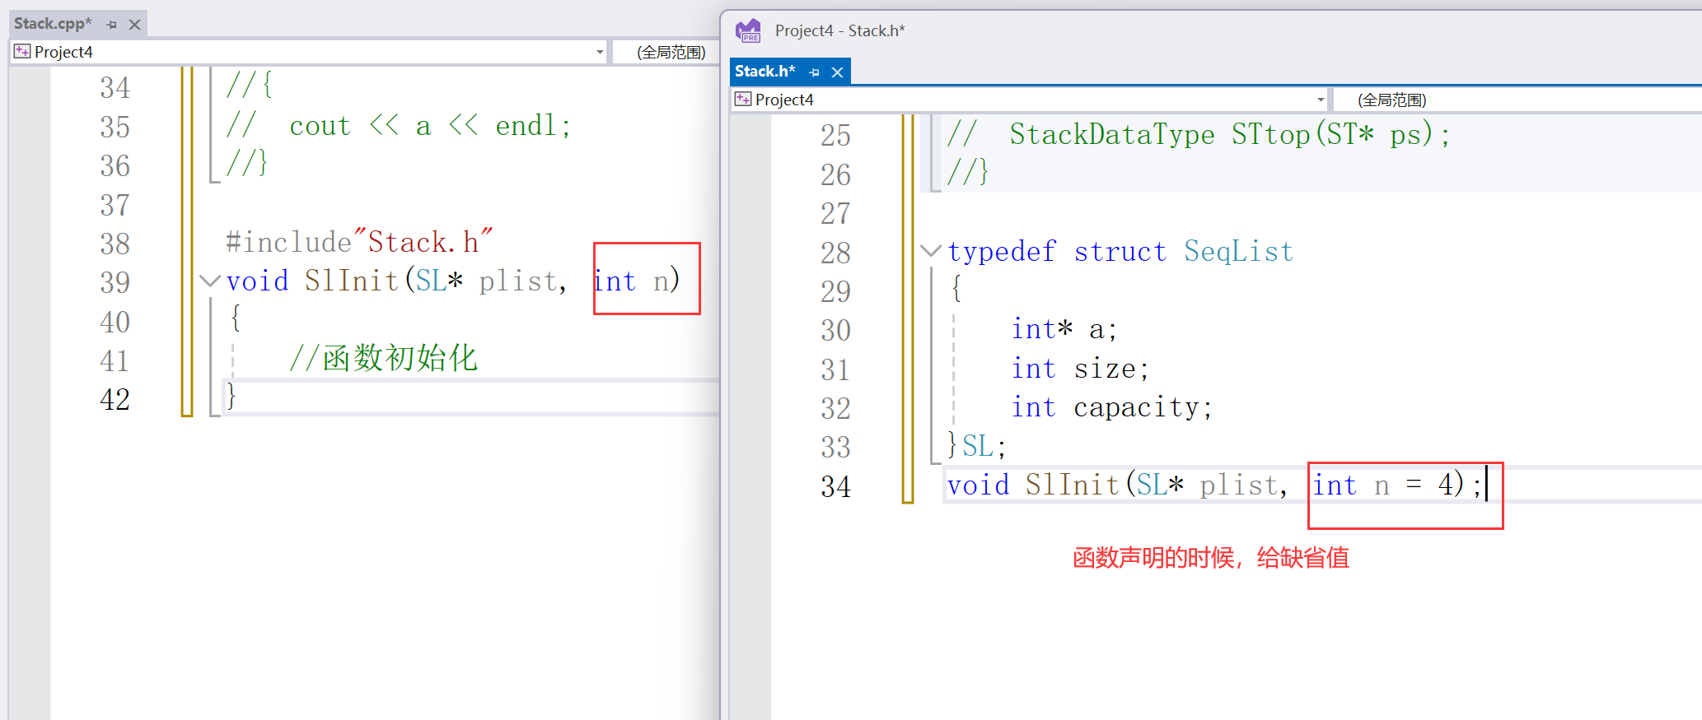
Task: Click the '}SL;' line in Stack.h
Action: [976, 446]
